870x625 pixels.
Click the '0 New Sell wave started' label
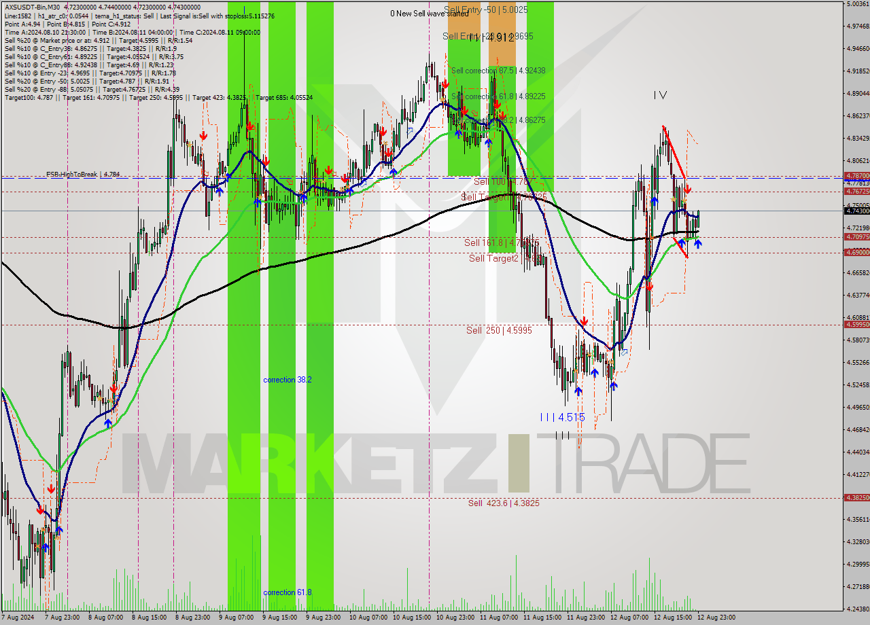(429, 14)
